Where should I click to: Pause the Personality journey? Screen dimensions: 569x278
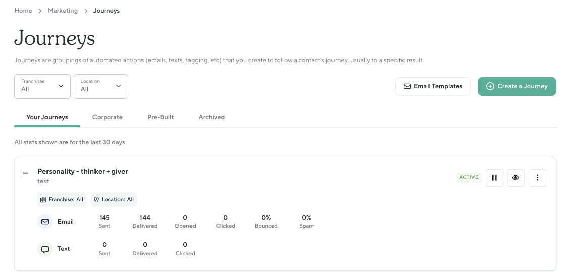[x=494, y=178]
